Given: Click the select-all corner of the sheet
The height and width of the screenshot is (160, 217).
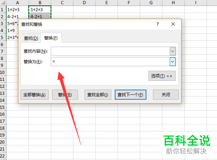Looking at the screenshot, I should coord(3,3).
